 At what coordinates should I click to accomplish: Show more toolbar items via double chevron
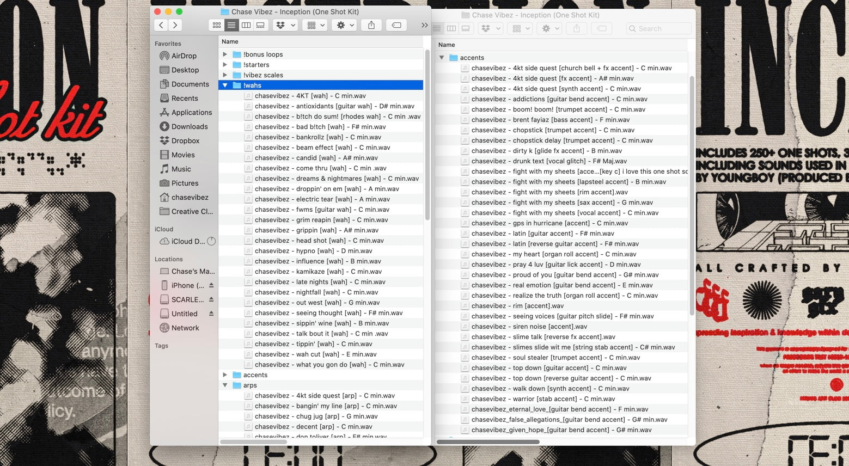[x=424, y=25]
